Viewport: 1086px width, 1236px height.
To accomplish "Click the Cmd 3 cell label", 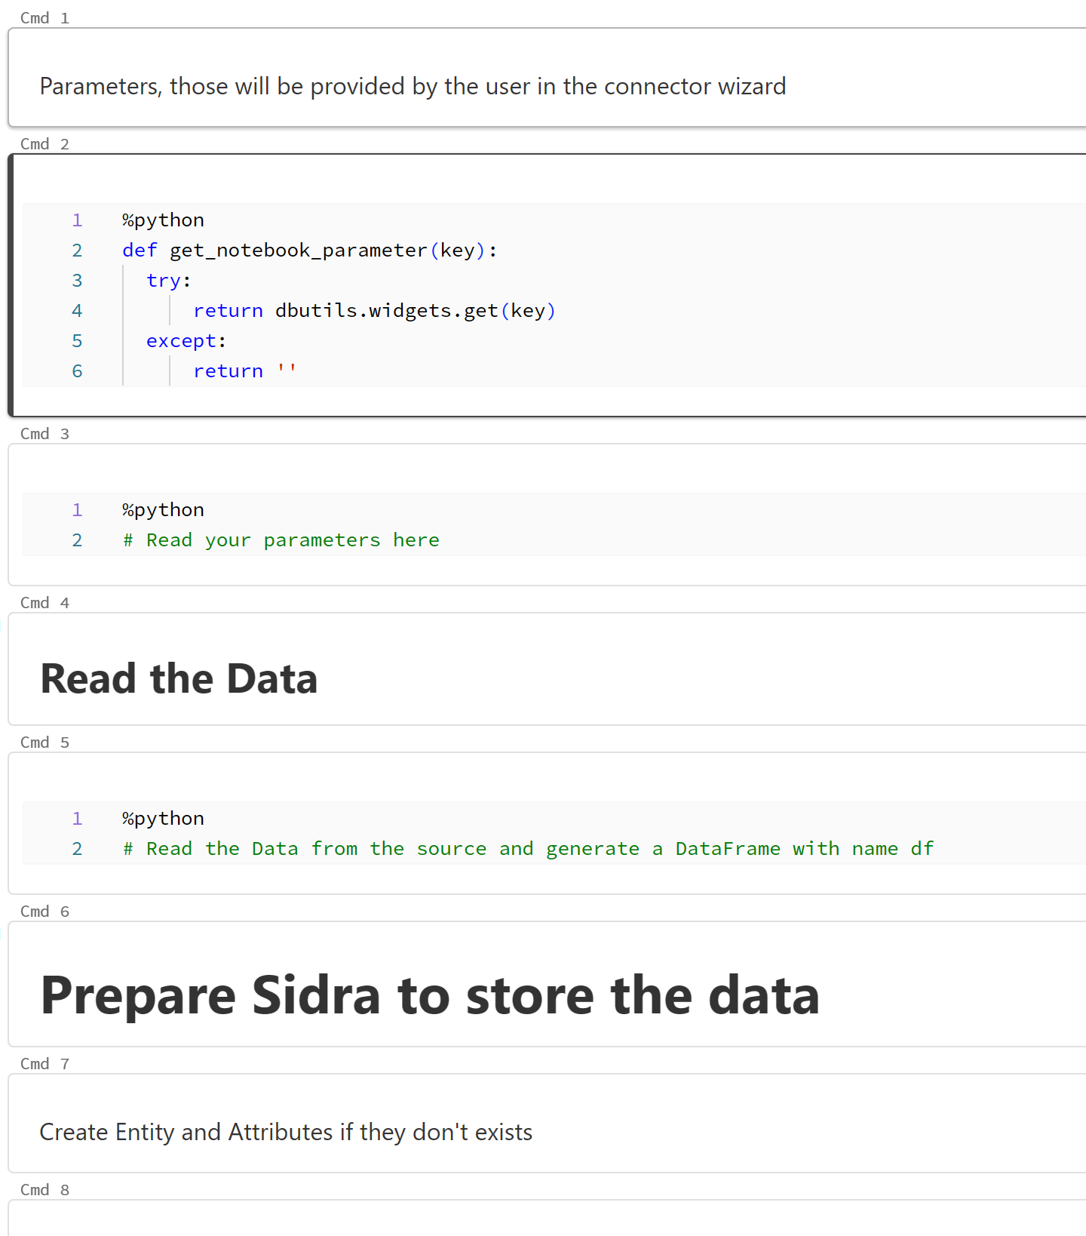I will click(44, 434).
